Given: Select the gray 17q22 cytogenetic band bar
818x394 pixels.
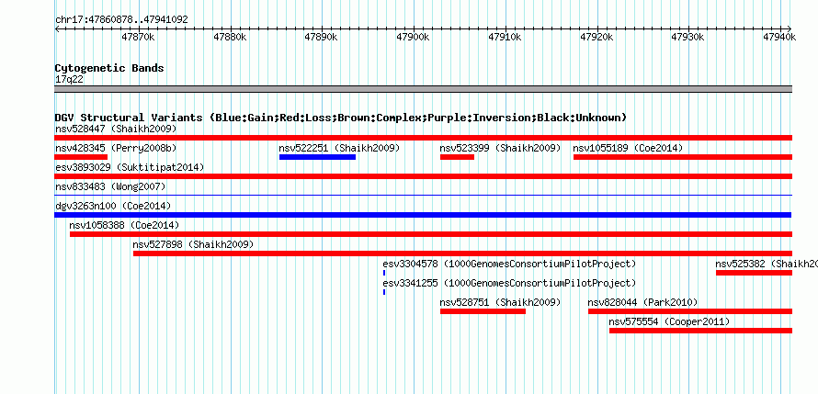Looking at the screenshot, I should point(423,89).
